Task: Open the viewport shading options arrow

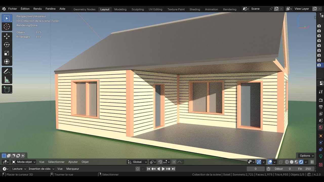Action: coord(306,162)
